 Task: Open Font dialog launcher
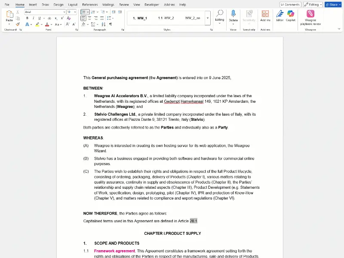(77, 30)
